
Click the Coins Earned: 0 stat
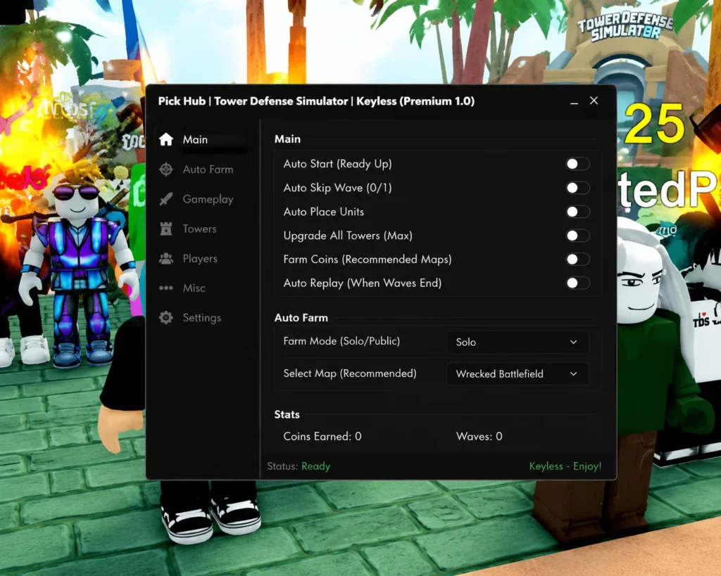point(322,436)
